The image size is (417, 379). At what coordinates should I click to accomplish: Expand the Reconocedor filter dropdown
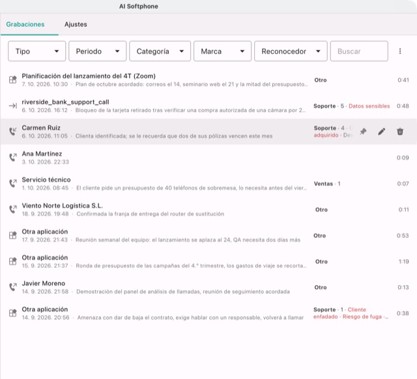click(x=291, y=51)
